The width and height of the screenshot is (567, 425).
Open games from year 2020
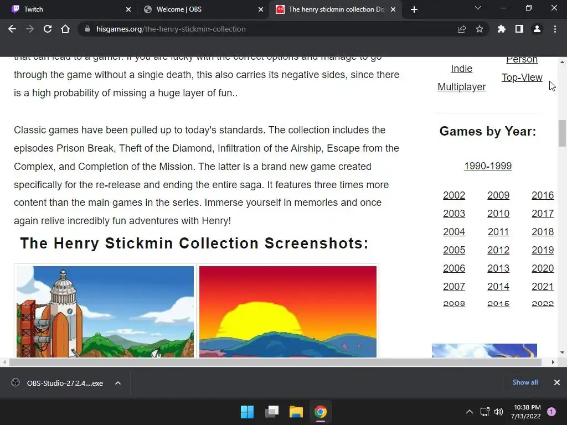coord(543,268)
